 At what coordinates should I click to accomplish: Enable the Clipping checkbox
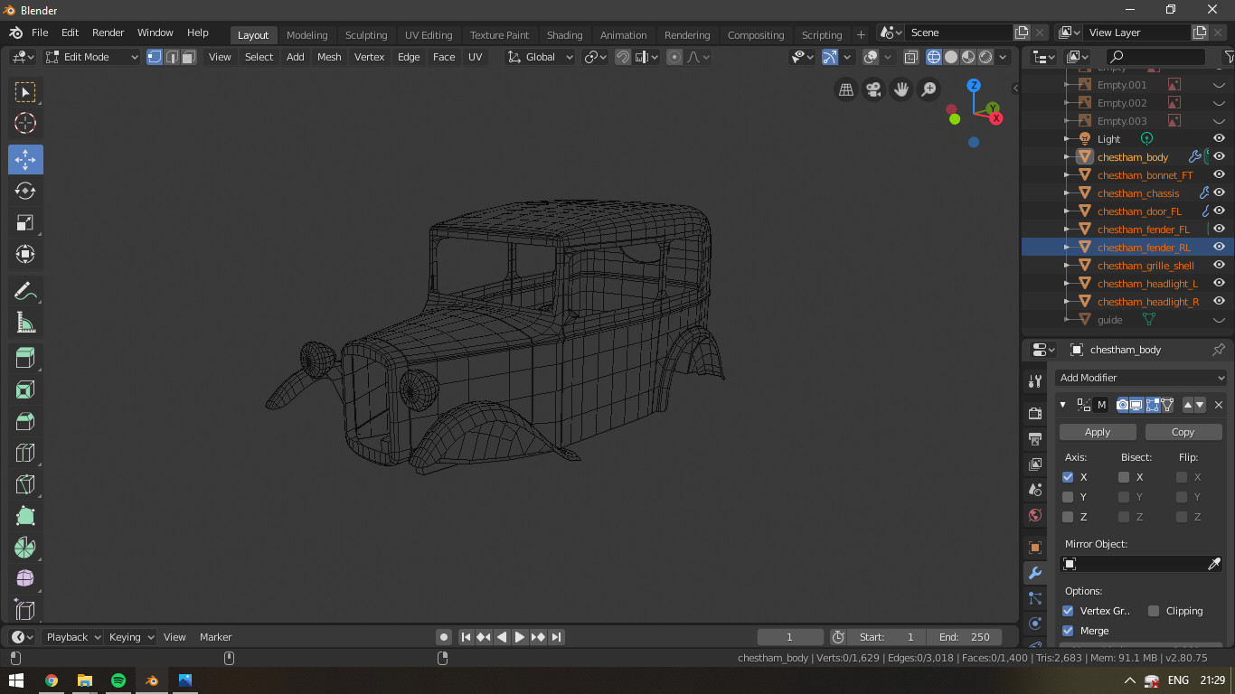tap(1154, 611)
